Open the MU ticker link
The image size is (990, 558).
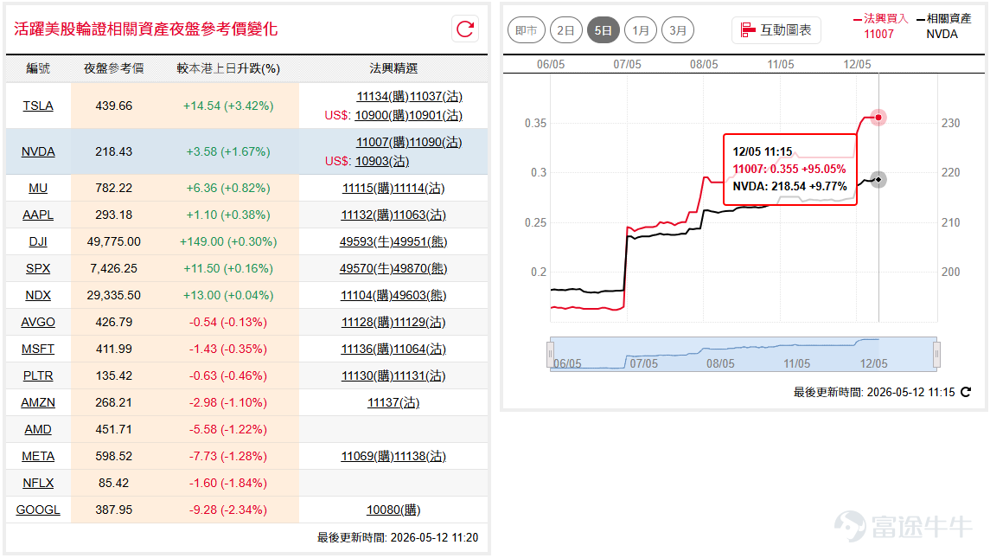pyautogui.click(x=38, y=188)
